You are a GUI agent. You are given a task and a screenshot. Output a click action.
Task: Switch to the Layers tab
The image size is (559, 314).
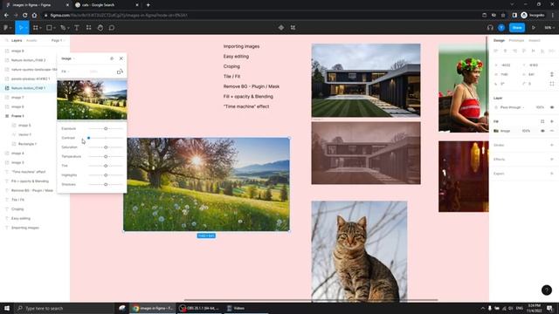coord(17,41)
